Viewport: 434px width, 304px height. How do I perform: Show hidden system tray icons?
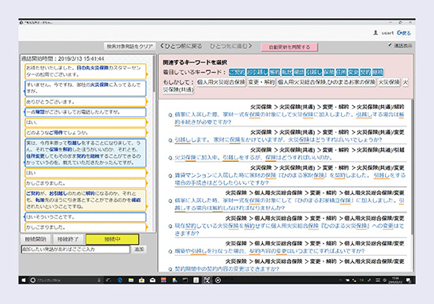tap(340, 280)
